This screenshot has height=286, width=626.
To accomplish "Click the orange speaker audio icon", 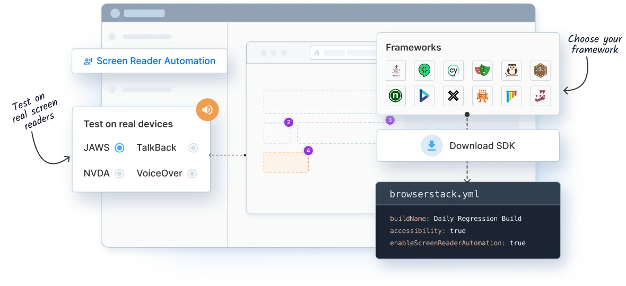I will [207, 109].
